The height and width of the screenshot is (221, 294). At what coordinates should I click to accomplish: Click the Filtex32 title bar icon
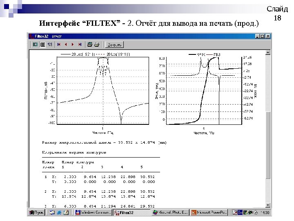point(31,36)
